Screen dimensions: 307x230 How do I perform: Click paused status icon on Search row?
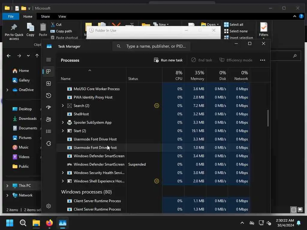156,106
